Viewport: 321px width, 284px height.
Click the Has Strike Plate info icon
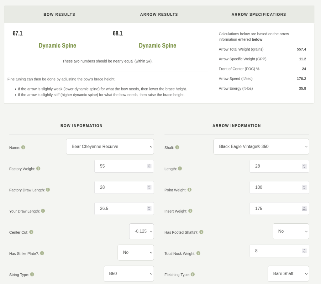[x=42, y=253]
